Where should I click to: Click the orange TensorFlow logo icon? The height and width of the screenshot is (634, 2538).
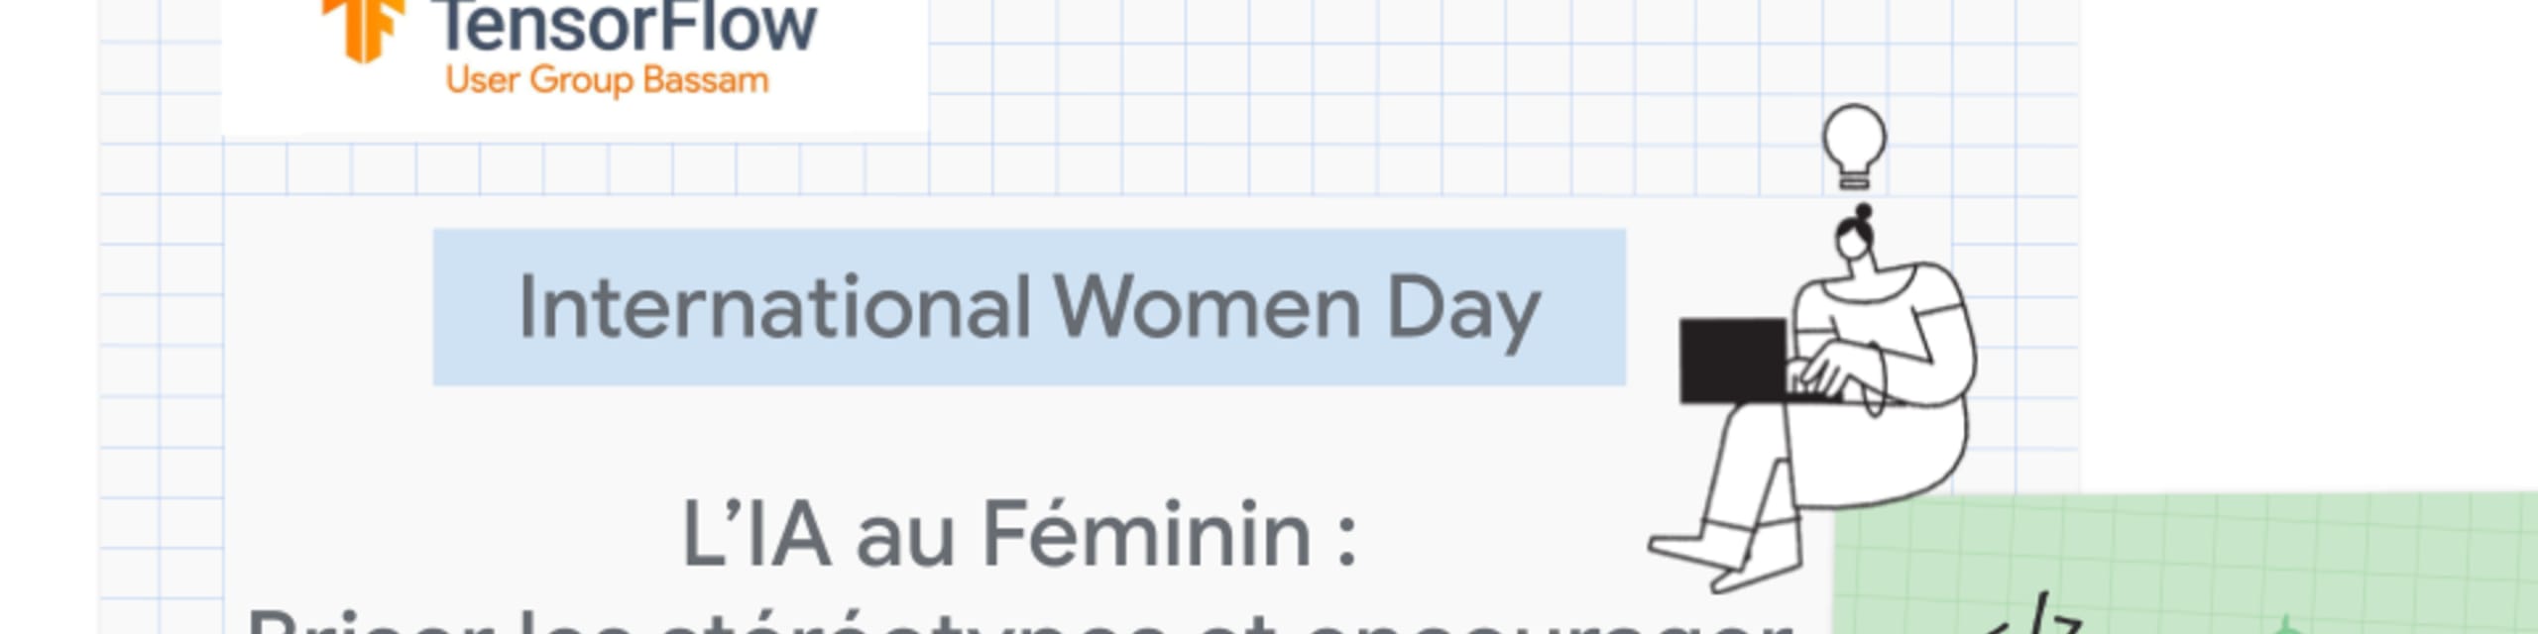pos(363,28)
